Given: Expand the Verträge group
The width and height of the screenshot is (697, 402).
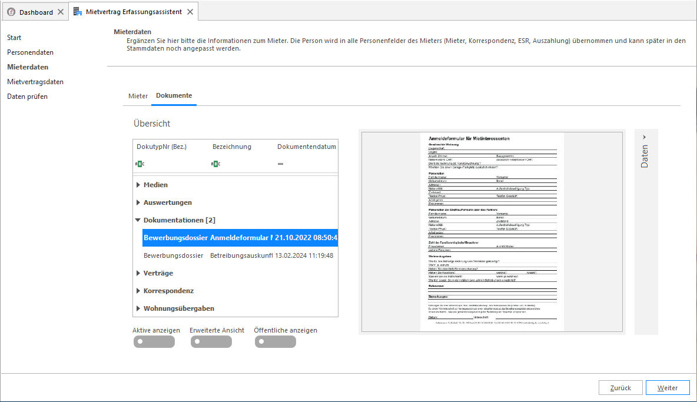Looking at the screenshot, I should point(138,273).
